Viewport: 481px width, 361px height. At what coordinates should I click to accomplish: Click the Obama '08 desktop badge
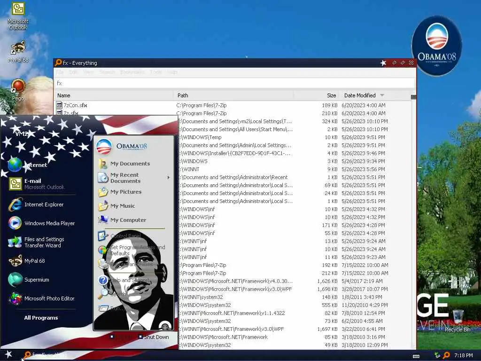436,46
